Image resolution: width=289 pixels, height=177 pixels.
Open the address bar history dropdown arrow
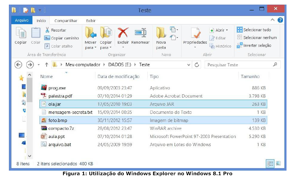point(189,65)
